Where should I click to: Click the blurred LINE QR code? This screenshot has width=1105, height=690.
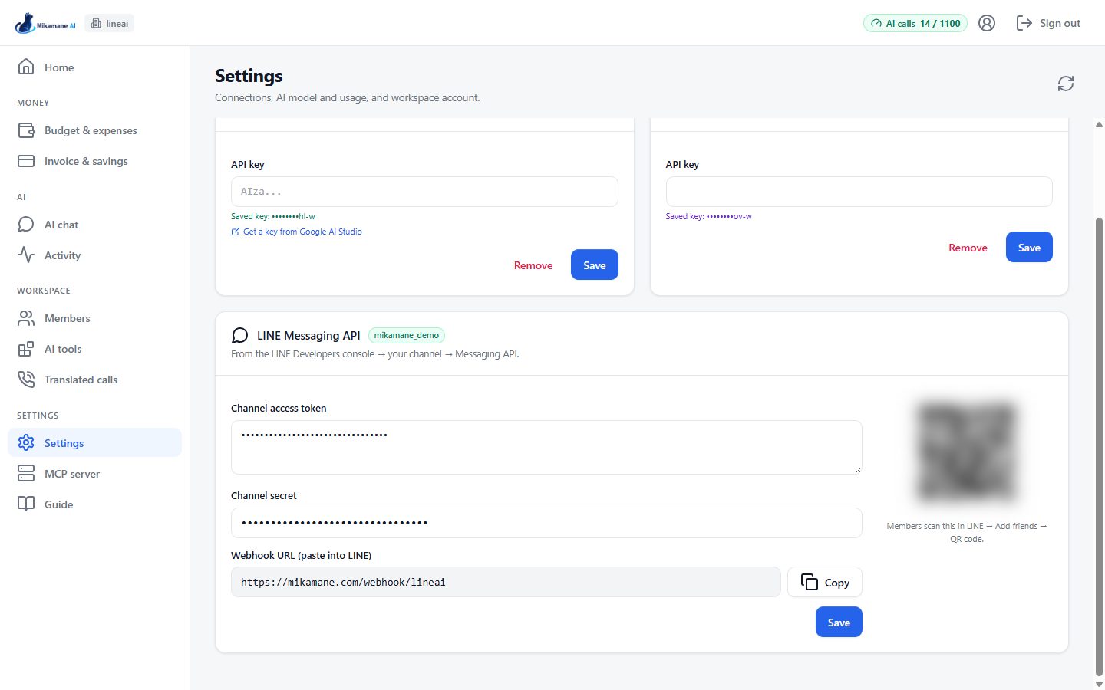coord(967,452)
